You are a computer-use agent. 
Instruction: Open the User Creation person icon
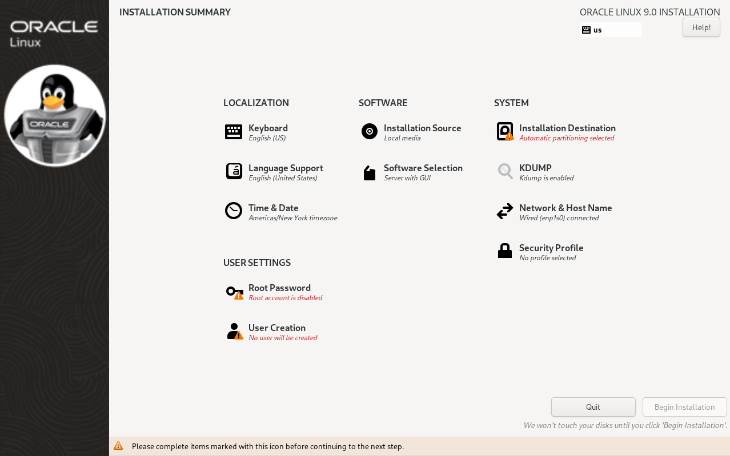pyautogui.click(x=234, y=332)
